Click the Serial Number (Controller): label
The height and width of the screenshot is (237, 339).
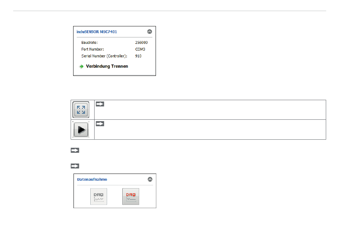pos(104,56)
